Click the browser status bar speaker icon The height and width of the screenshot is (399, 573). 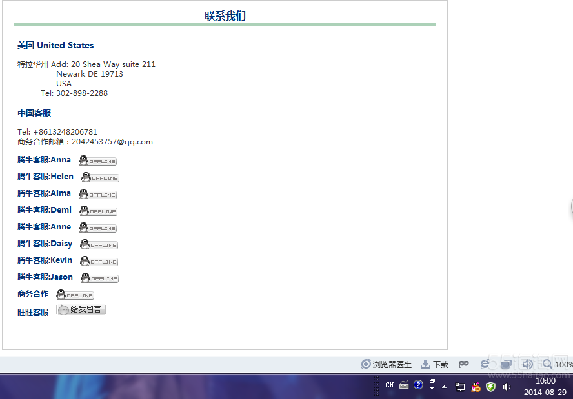click(527, 364)
